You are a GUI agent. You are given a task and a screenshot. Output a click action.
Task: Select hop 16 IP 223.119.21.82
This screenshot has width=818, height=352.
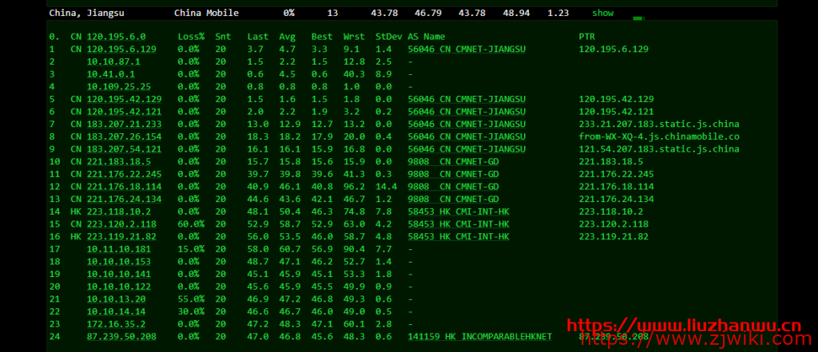click(121, 236)
